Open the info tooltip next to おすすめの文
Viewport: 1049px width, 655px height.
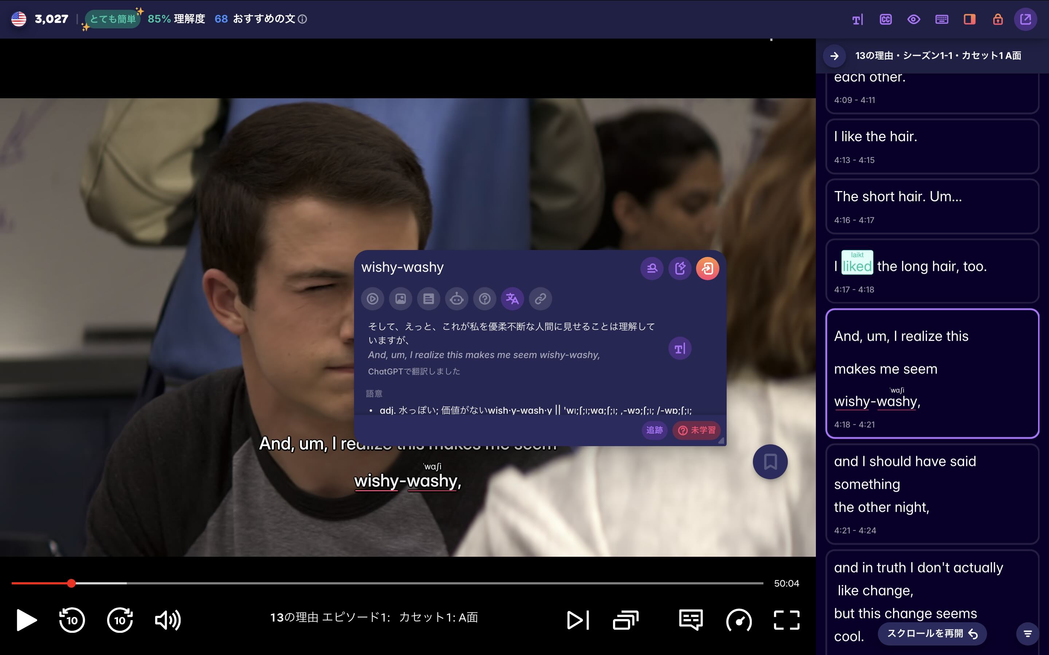303,19
